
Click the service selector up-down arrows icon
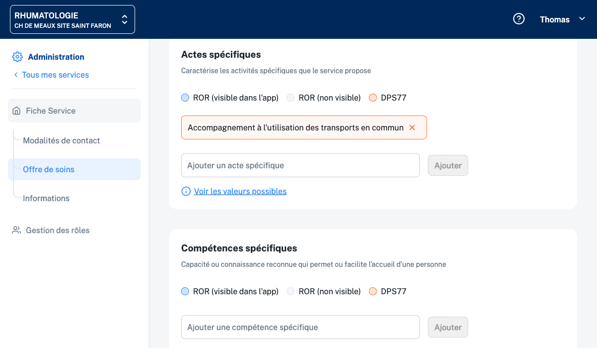click(124, 19)
